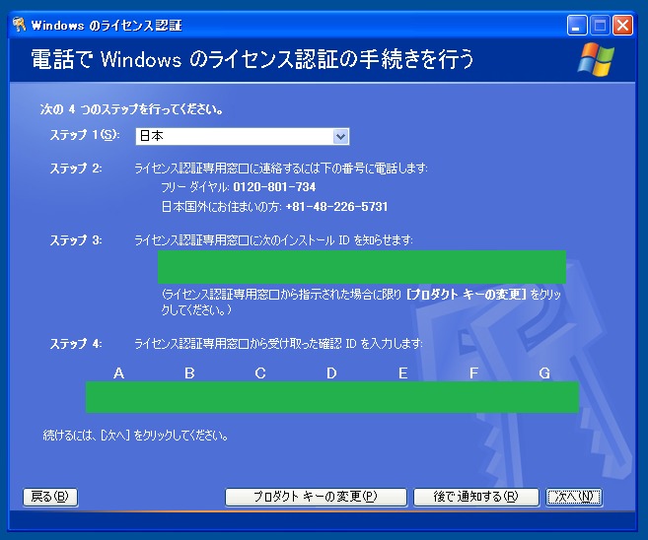Click the heading 電話で Windows のライセンス認証の手続きを行う

click(x=252, y=58)
